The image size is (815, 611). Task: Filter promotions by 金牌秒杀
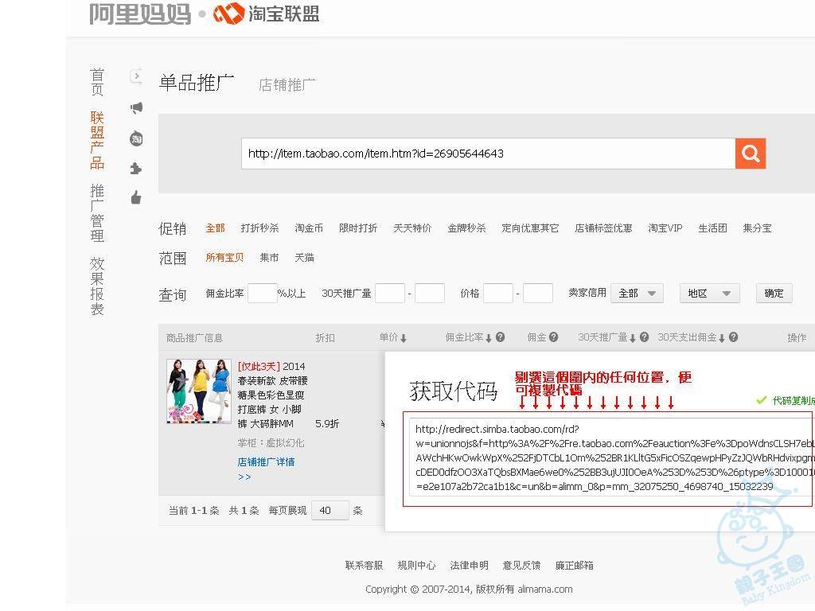466,228
